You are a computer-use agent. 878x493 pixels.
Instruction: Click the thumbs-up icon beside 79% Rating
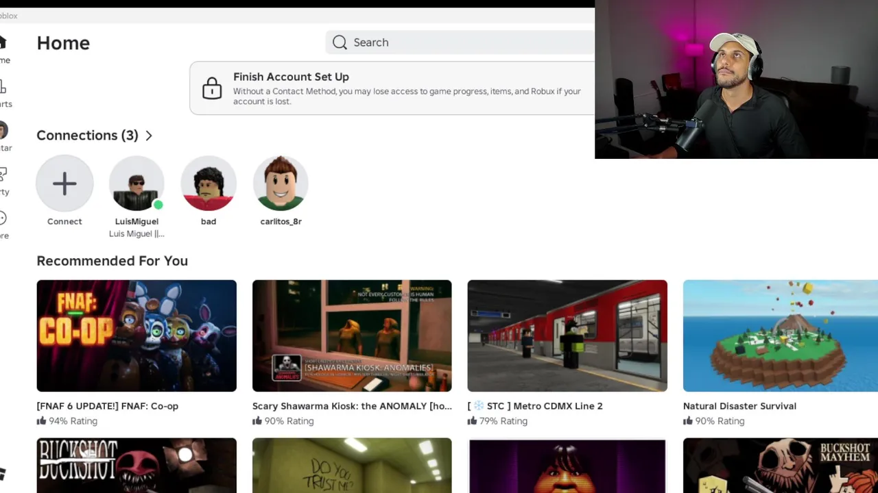[472, 420]
